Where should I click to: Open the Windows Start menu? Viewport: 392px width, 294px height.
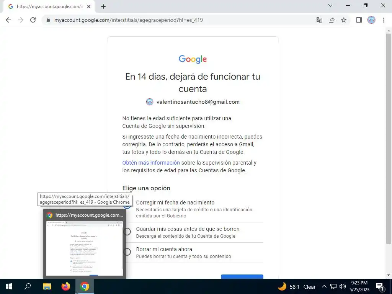pos(9,286)
